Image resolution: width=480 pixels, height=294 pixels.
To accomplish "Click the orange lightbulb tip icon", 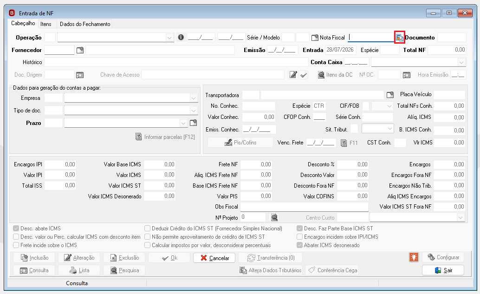I will click(414, 257).
